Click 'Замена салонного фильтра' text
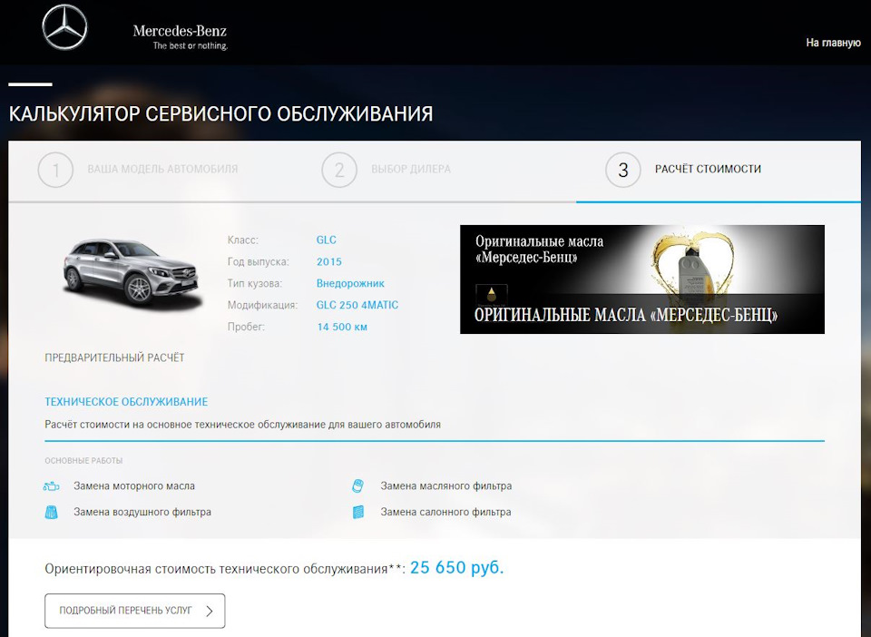Screen dimensions: 871x637 coord(445,512)
